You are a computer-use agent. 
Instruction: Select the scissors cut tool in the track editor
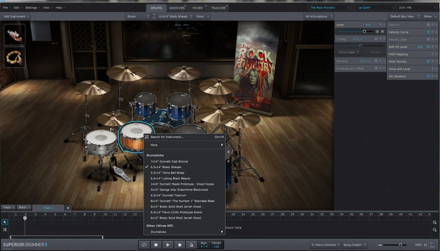coord(5,230)
